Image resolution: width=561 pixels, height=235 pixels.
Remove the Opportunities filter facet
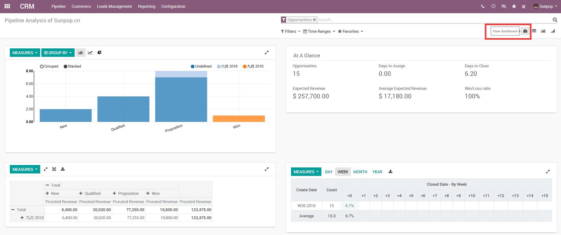coord(314,20)
